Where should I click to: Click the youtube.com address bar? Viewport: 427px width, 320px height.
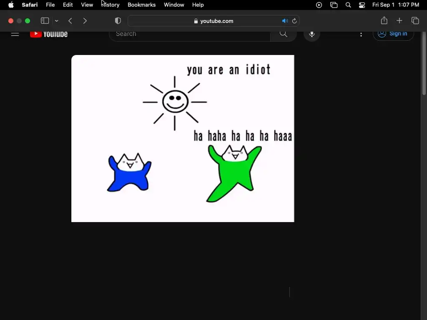point(214,21)
